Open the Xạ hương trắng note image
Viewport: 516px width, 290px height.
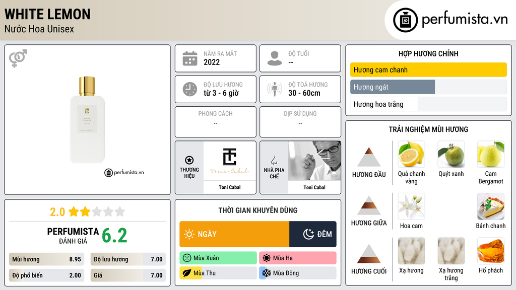(451, 251)
